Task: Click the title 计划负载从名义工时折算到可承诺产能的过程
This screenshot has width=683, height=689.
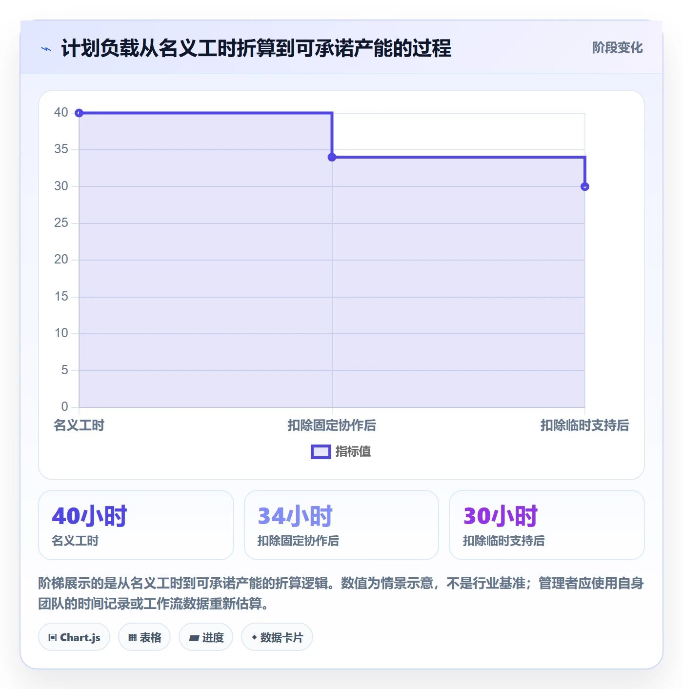Action: pyautogui.click(x=256, y=49)
